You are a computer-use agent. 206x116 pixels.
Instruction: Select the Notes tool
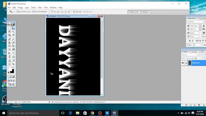tap(9, 61)
